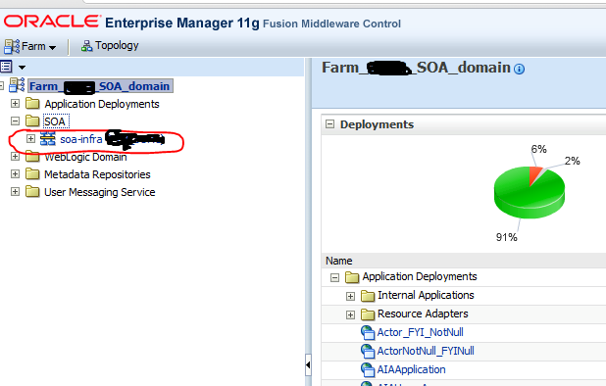This screenshot has width=606, height=386.
Task: Expand the User Messaging Service node
Action: tap(15, 191)
